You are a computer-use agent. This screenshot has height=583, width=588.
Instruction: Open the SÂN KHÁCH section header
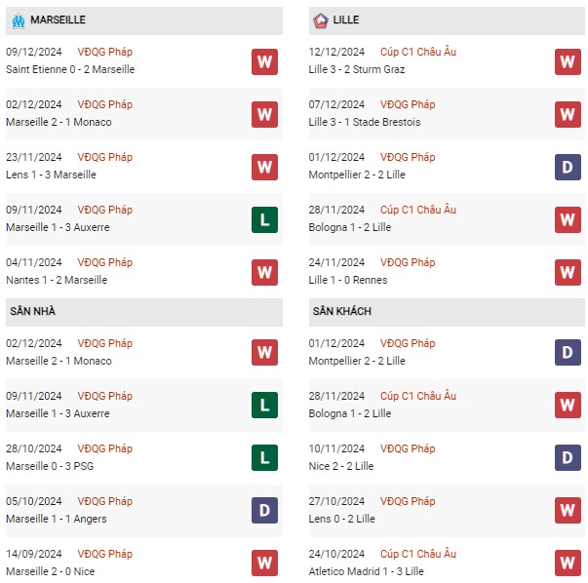[x=447, y=312]
